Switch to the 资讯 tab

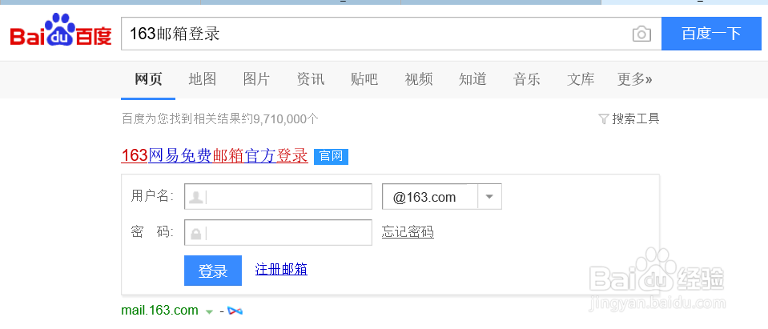coord(311,78)
